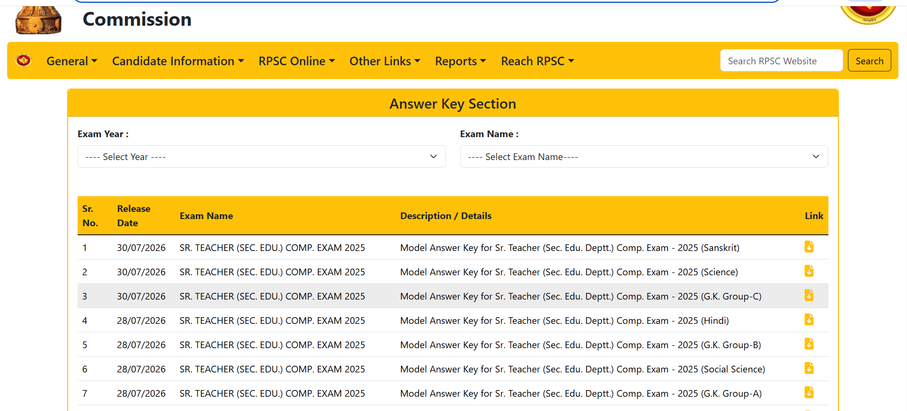Click the Search button
Image resolution: width=907 pixels, height=411 pixels.
click(869, 60)
